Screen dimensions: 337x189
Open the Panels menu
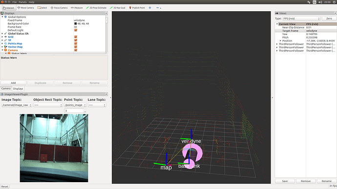tap(22, 2)
